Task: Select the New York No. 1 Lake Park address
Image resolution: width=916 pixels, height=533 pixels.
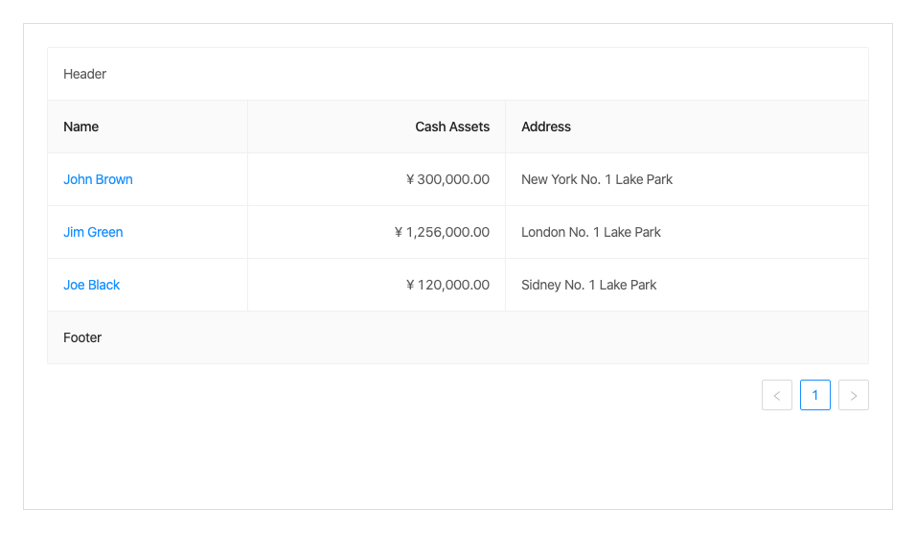Action: (597, 179)
